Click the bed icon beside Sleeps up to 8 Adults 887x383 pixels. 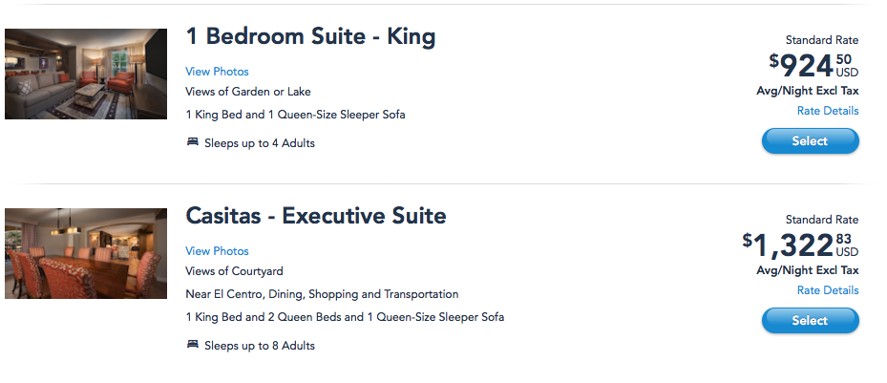coord(192,345)
